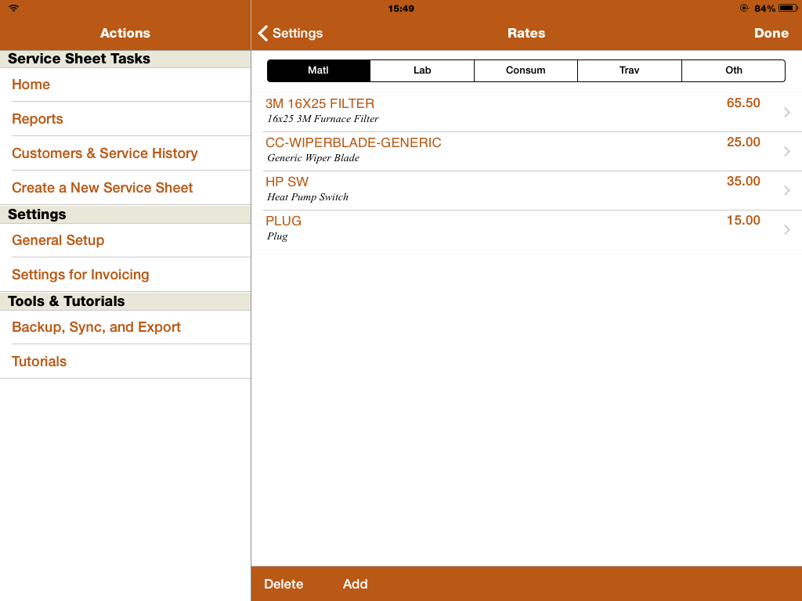Switch to Oth rates segment
Screen dimensions: 802x601
coord(733,70)
